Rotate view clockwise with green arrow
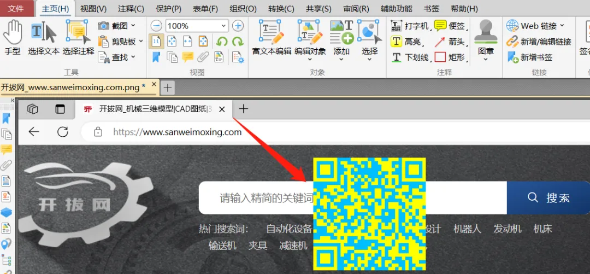The height and width of the screenshot is (274, 590). [x=238, y=41]
